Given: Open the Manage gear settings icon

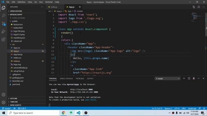Looking at the screenshot, I should click(x=4, y=102).
